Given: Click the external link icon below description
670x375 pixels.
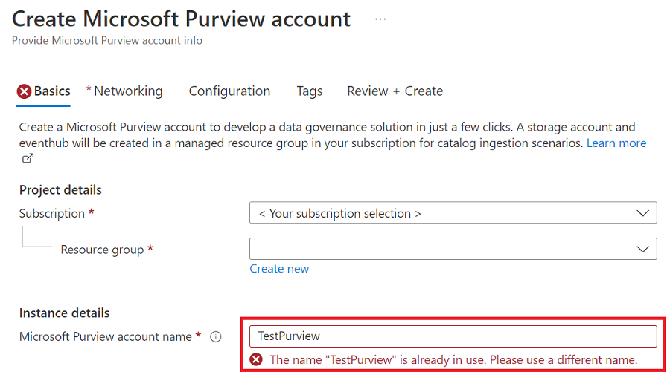Looking at the screenshot, I should point(28,158).
